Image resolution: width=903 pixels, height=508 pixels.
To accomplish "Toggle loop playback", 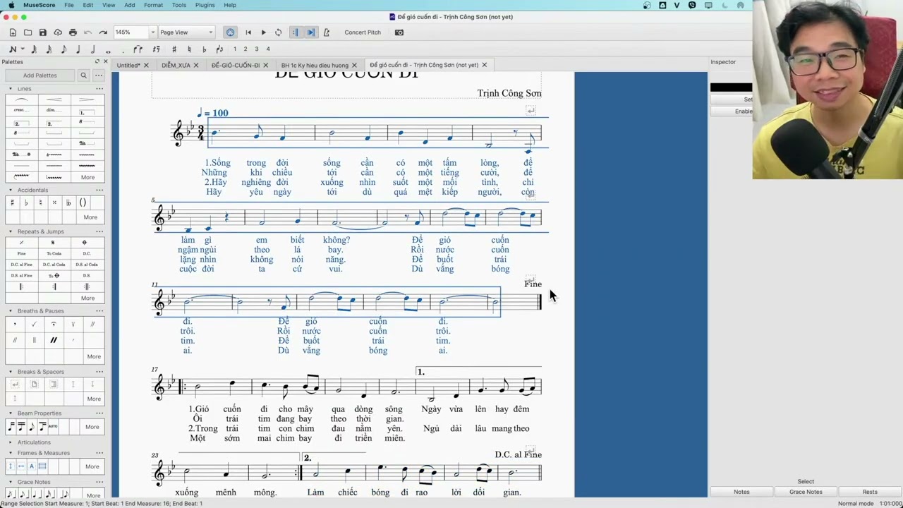I will pyautogui.click(x=279, y=32).
